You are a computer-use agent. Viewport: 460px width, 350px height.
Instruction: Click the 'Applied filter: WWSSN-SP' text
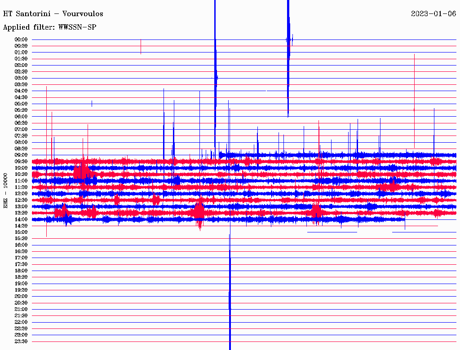pos(49,27)
